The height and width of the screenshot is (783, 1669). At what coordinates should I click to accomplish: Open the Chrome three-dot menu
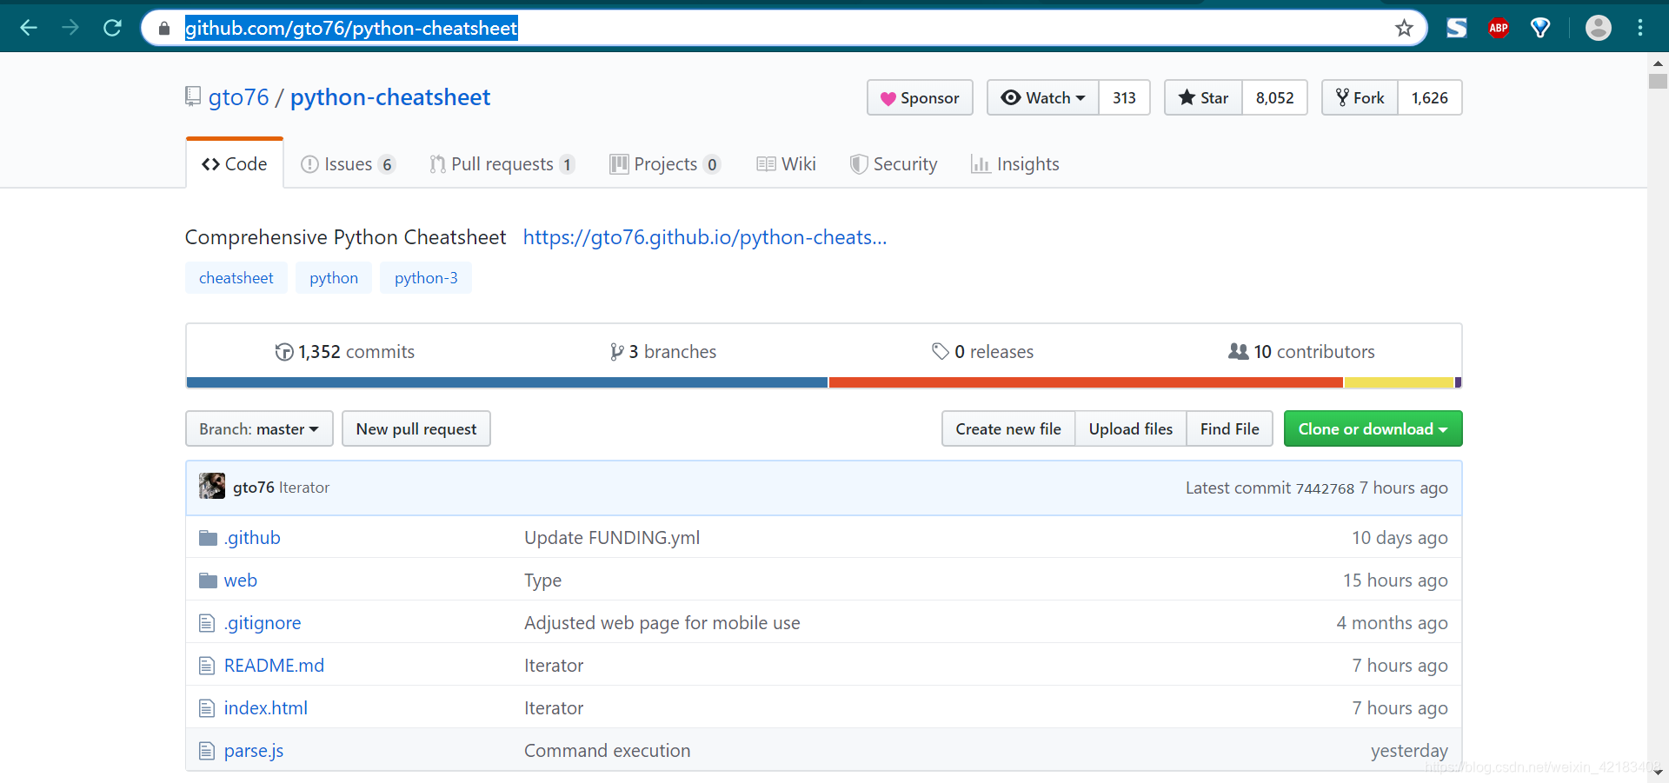point(1640,28)
